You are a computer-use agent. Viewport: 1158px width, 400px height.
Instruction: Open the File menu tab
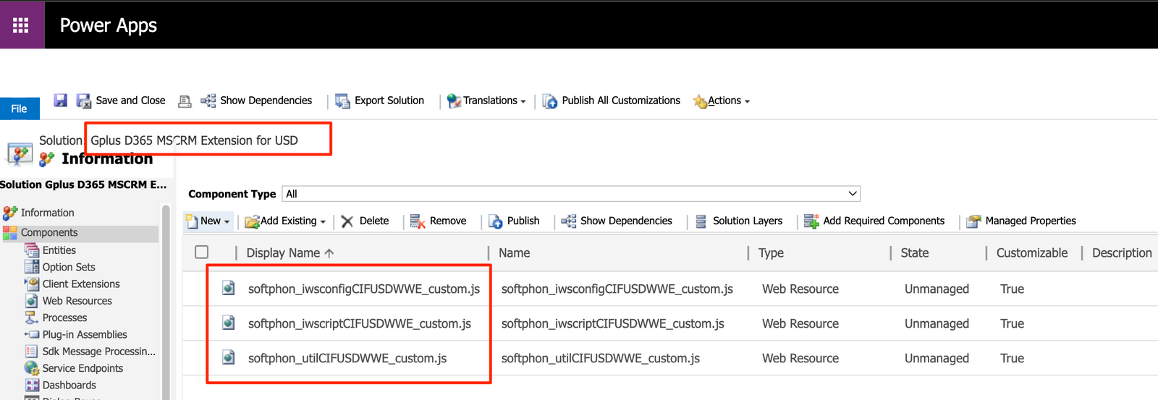(x=20, y=108)
